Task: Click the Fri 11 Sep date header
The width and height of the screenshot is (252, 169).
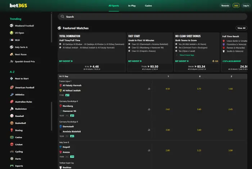Action: pos(64,76)
